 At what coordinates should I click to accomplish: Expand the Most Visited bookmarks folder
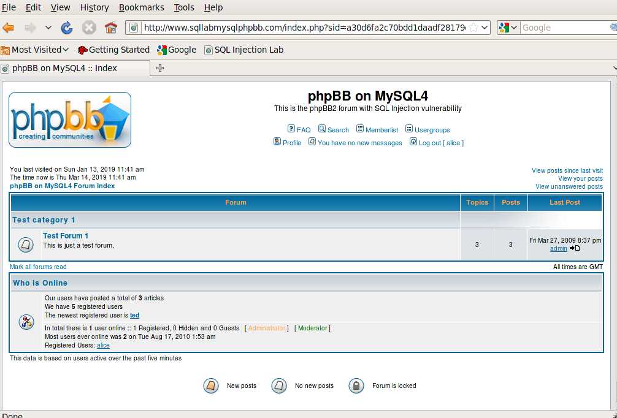coord(34,50)
